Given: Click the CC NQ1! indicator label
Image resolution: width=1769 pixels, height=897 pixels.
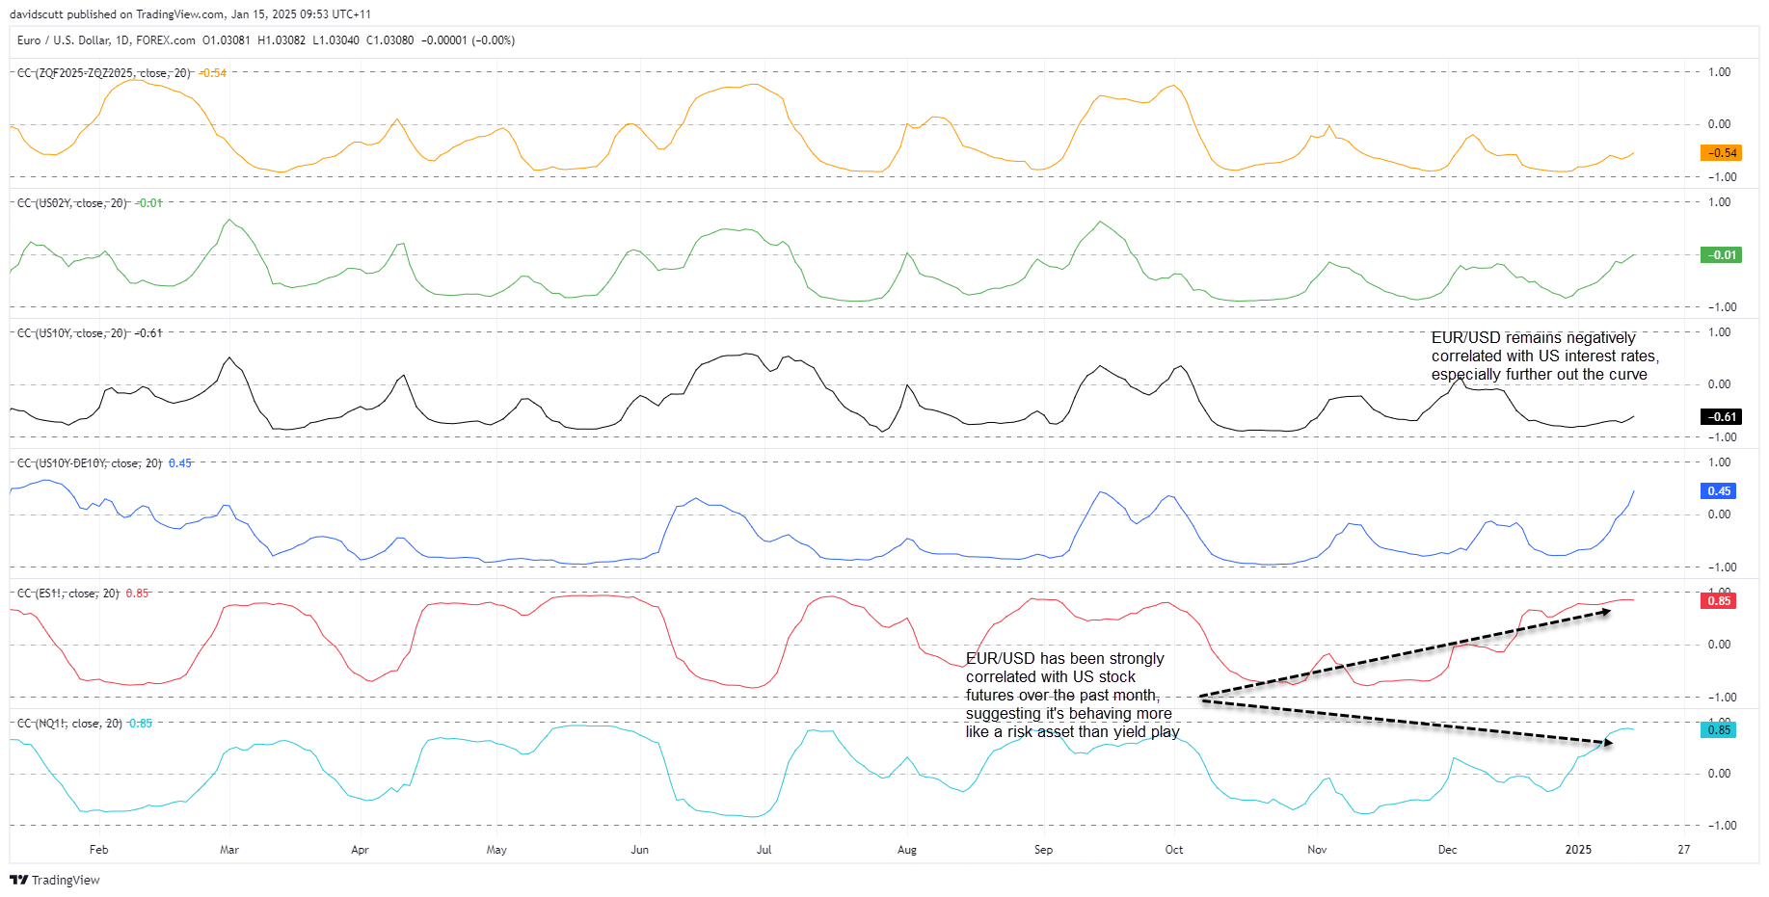Looking at the screenshot, I should (70, 724).
